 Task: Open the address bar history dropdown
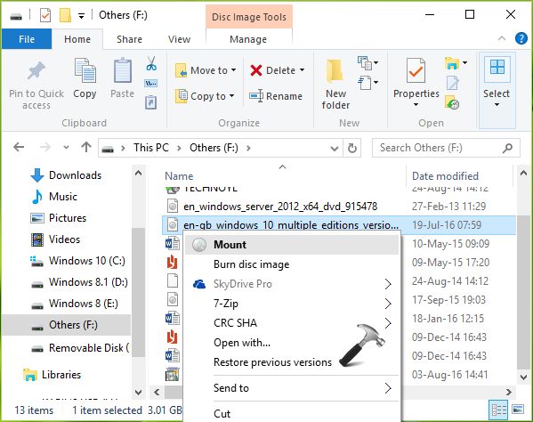tap(335, 149)
